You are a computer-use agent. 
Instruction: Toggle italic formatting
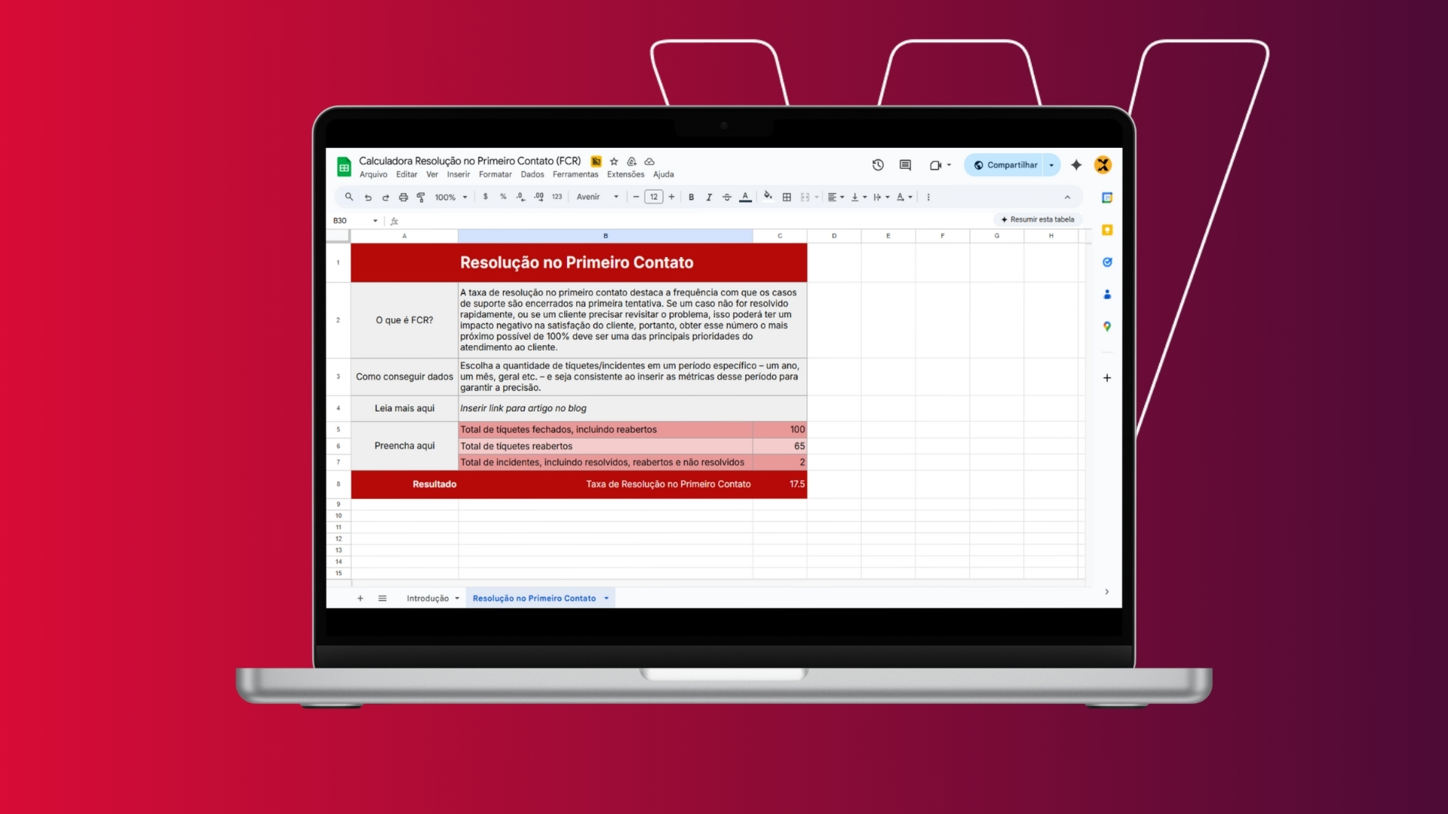point(709,197)
